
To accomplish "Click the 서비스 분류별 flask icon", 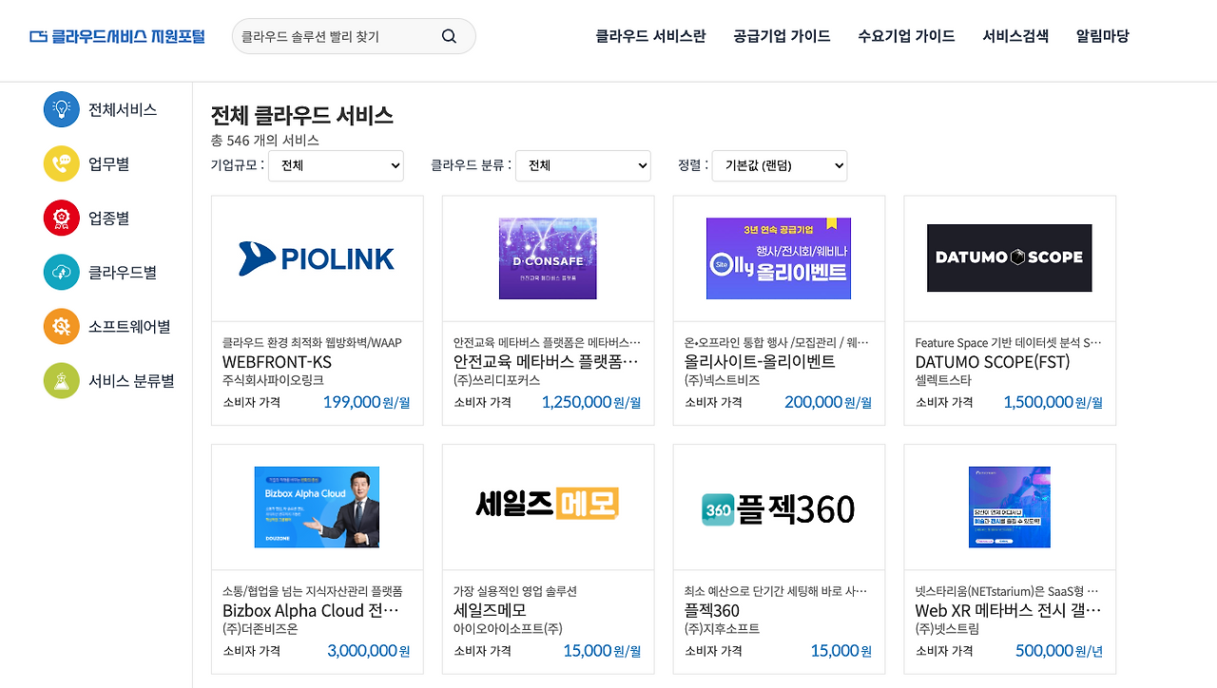I will [61, 380].
